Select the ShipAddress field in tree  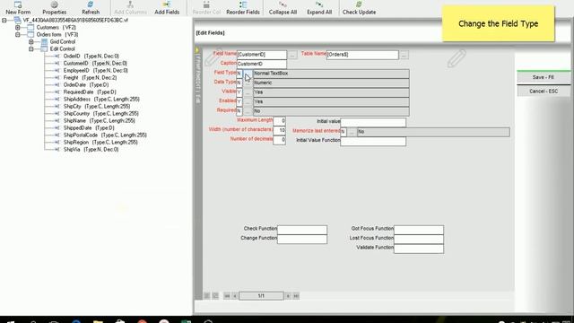(x=101, y=100)
